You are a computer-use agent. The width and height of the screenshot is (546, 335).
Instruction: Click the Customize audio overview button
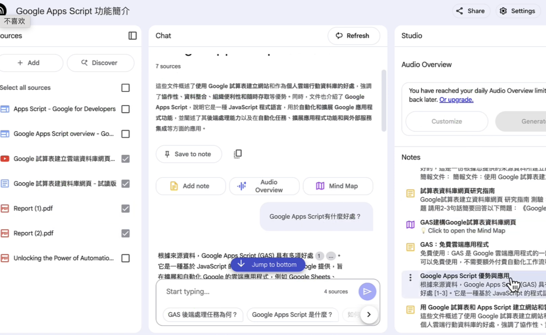[447, 122]
